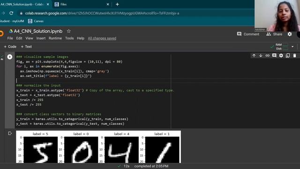Image resolution: width=300 pixels, height=169 pixels.
Task: Open the Student - myUofM bookmark
Action: 12,21
